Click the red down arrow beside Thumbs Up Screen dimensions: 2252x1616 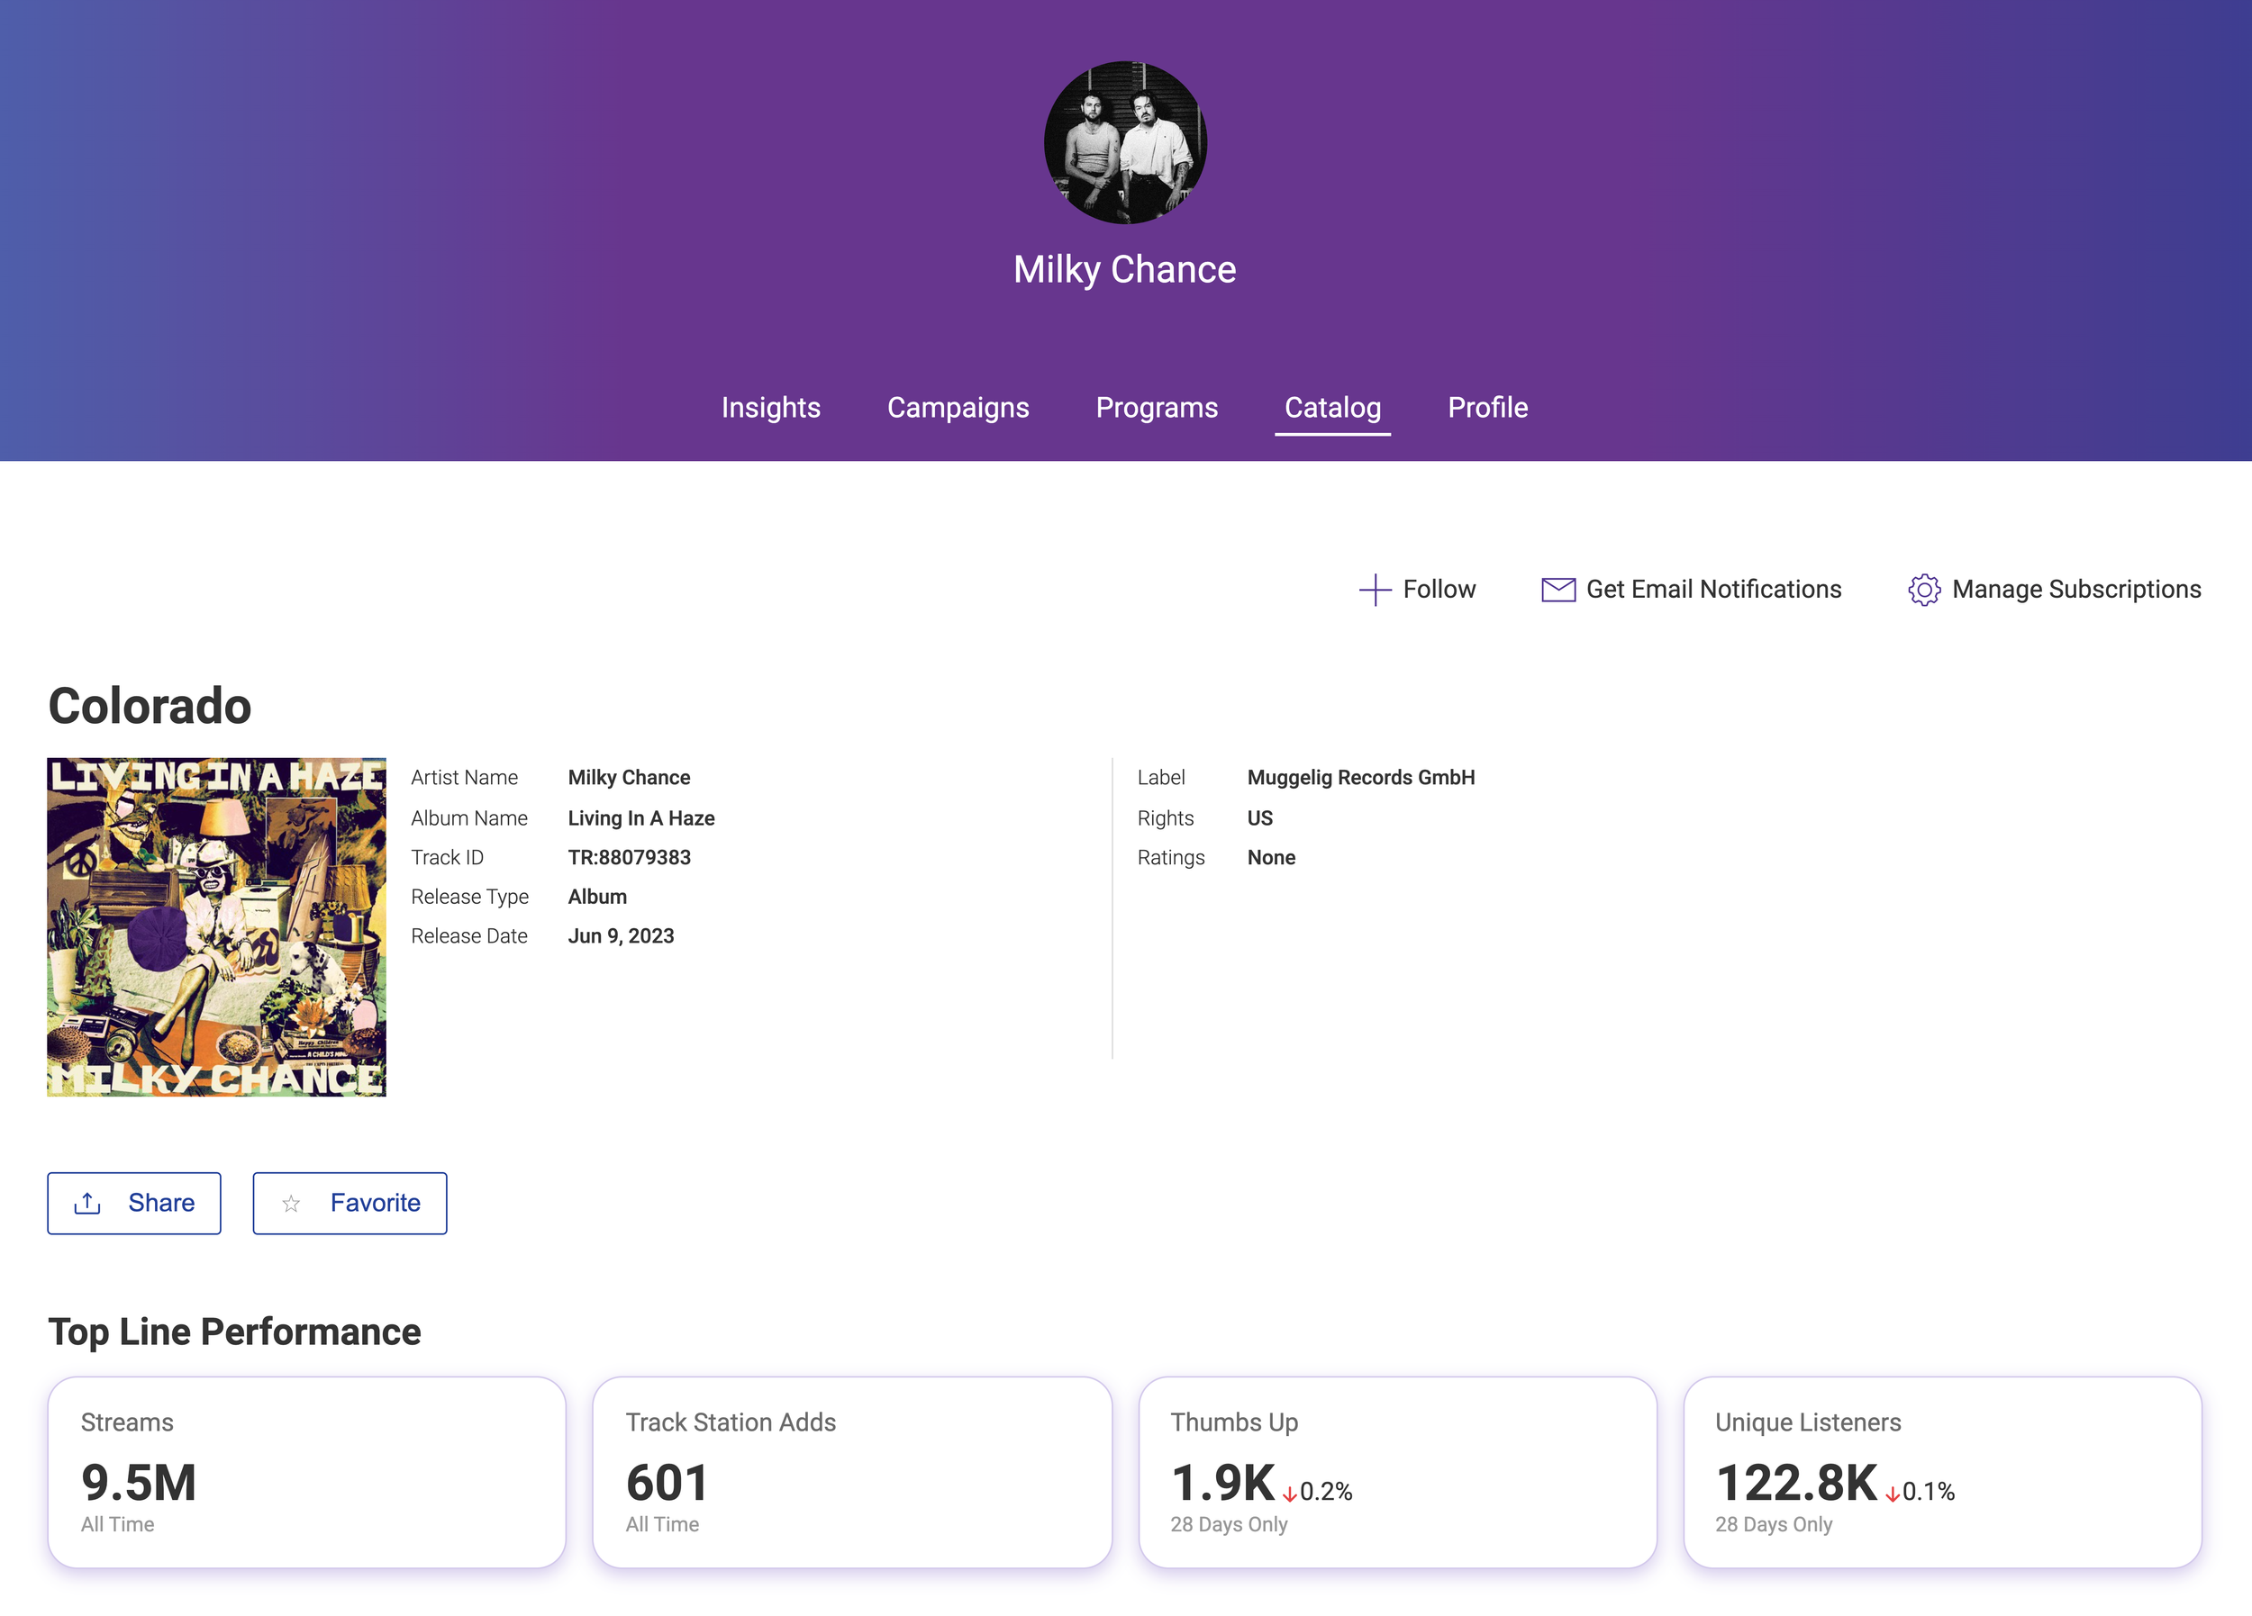[1289, 1494]
